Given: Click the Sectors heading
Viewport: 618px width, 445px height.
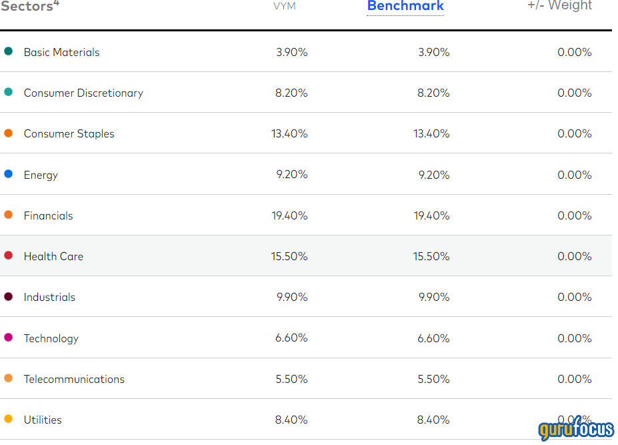Looking at the screenshot, I should coord(30,6).
